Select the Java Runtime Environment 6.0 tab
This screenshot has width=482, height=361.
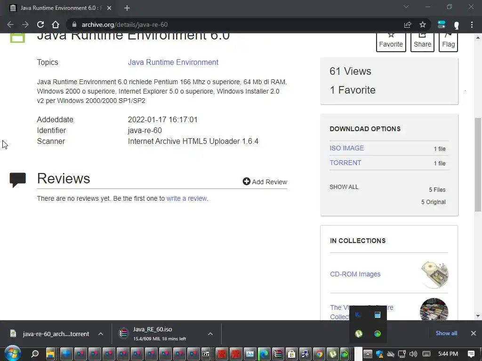point(60,8)
